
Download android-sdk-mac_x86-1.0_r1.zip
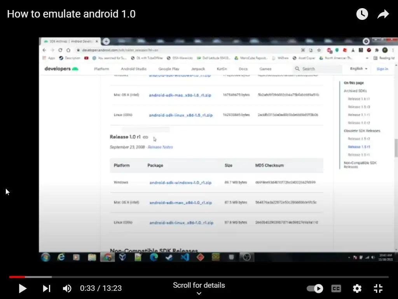pos(180,202)
